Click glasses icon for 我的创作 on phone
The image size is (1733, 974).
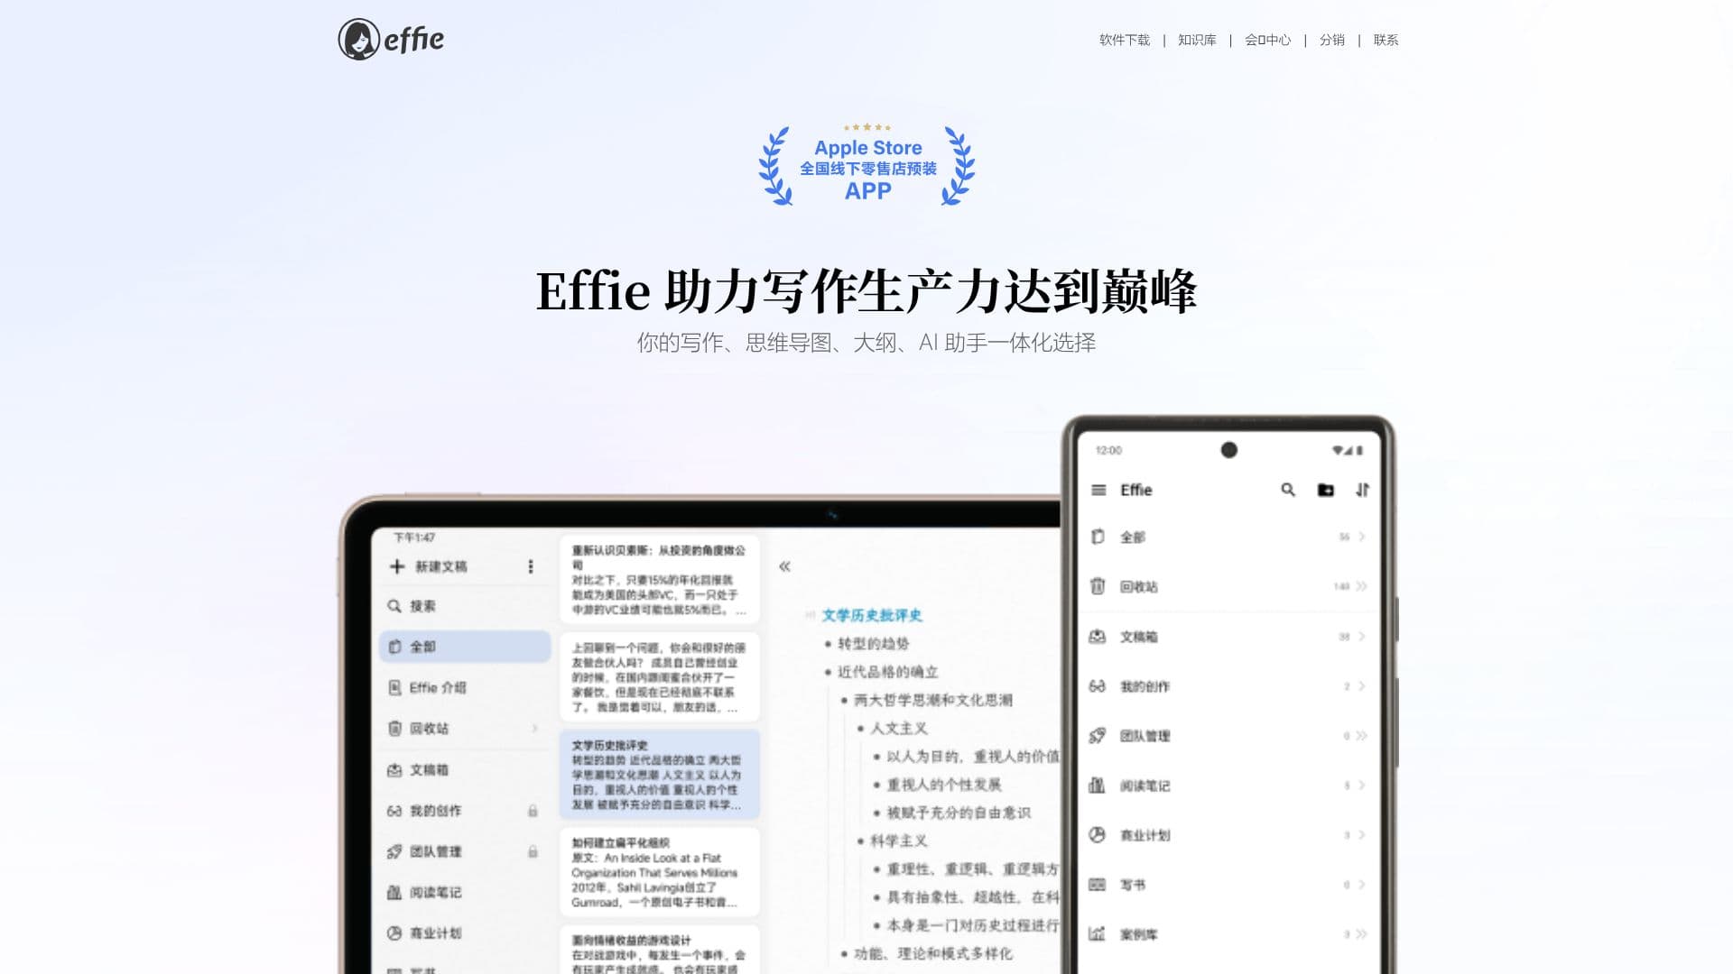(x=1098, y=686)
